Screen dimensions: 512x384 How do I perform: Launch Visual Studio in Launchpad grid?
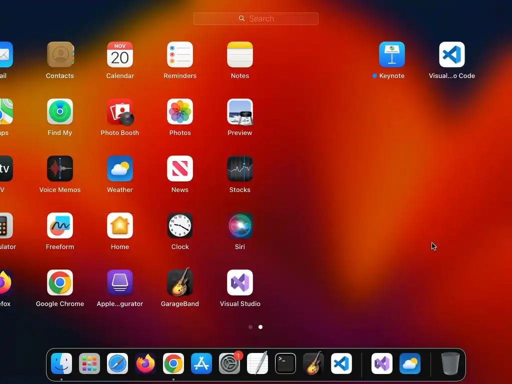click(240, 282)
